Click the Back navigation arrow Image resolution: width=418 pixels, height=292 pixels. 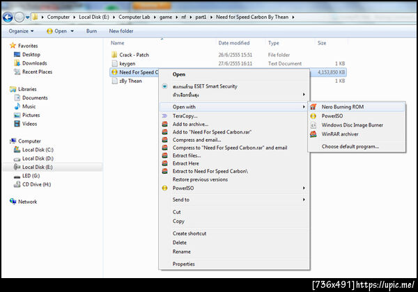coord(8,17)
